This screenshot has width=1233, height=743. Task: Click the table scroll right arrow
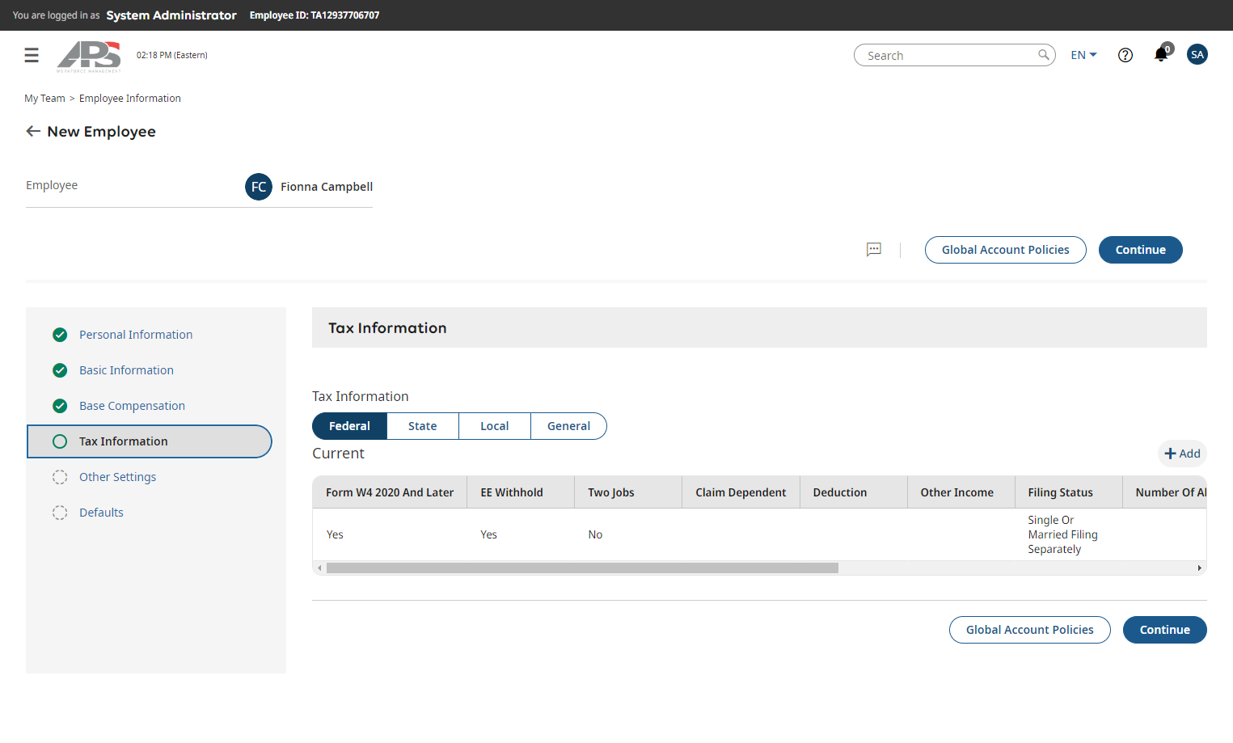tap(1200, 568)
